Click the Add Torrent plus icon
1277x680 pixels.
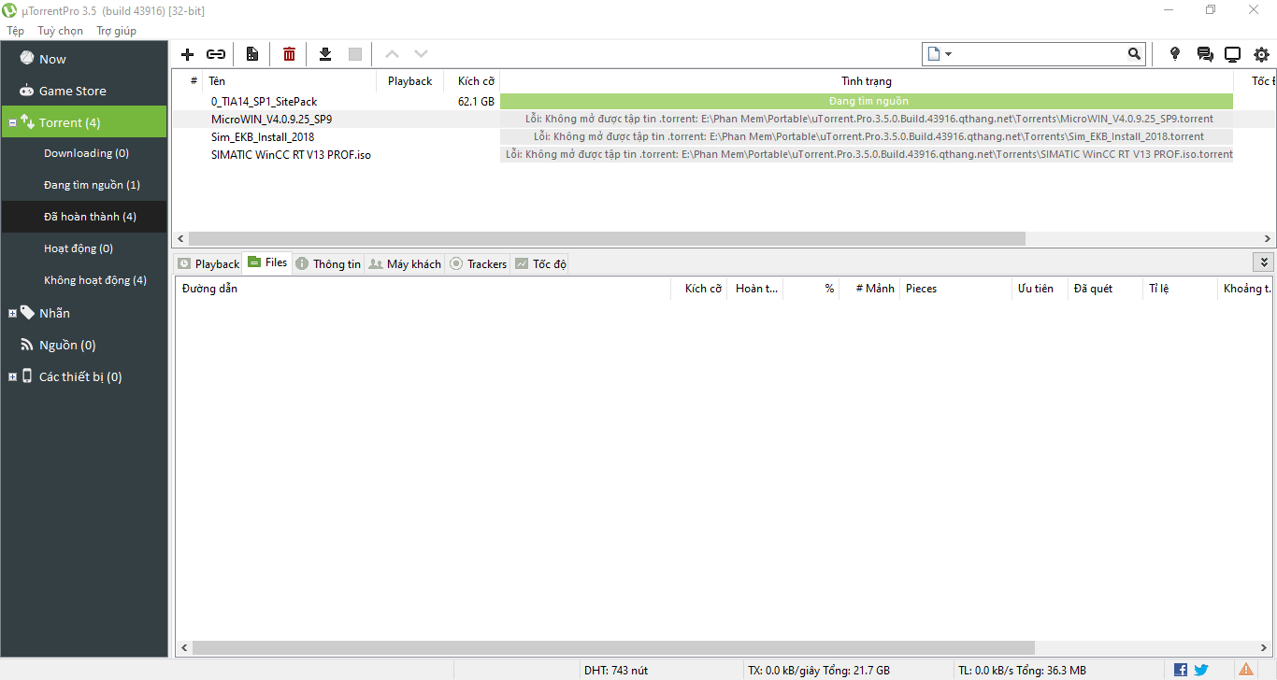[187, 54]
